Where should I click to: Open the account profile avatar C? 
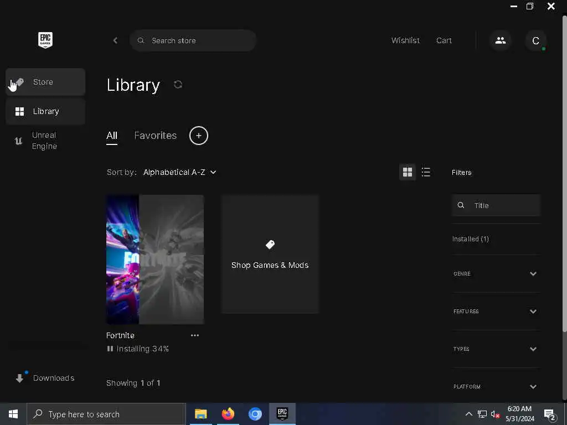point(535,40)
